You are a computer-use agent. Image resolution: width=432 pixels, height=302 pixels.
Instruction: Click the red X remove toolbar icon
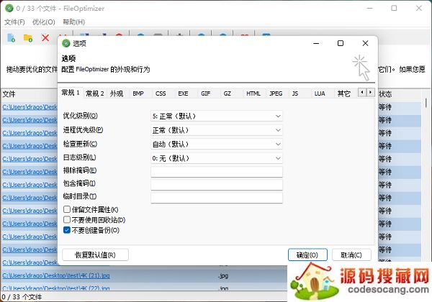45,37
